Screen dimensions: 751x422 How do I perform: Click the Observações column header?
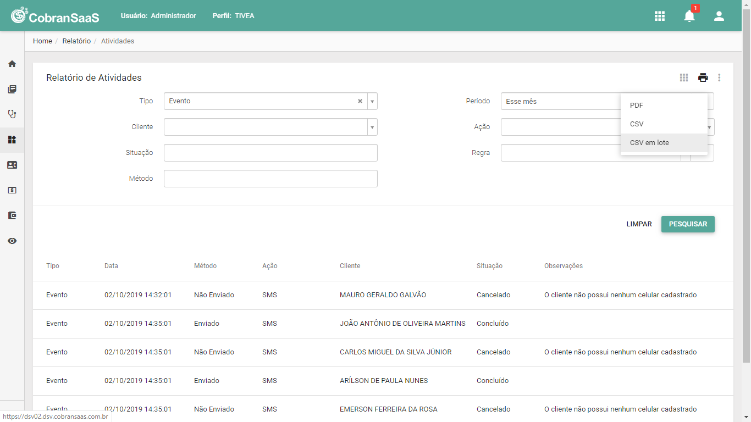(x=564, y=266)
